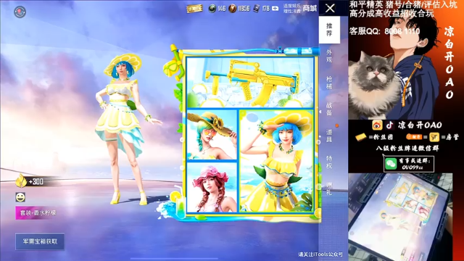Click the gold coupon ticket icon
This screenshot has width=464, height=261.
click(x=194, y=9)
